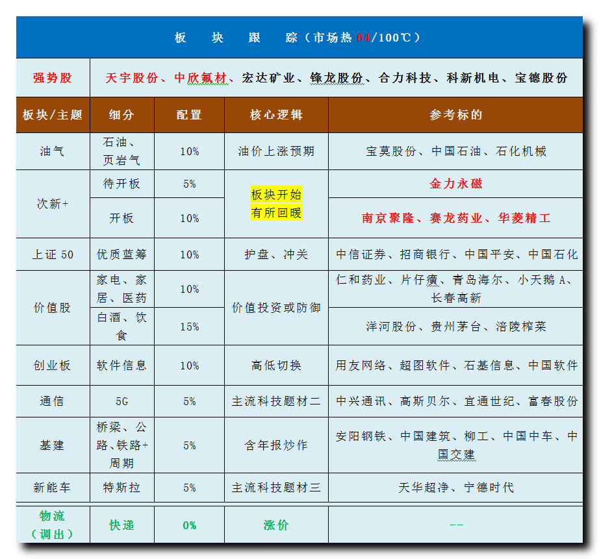Image resolution: width=599 pixels, height=559 pixels.
Task: Click the 南京聚隆、赛龙药业、华菱精工 cell
Action: pos(455,218)
